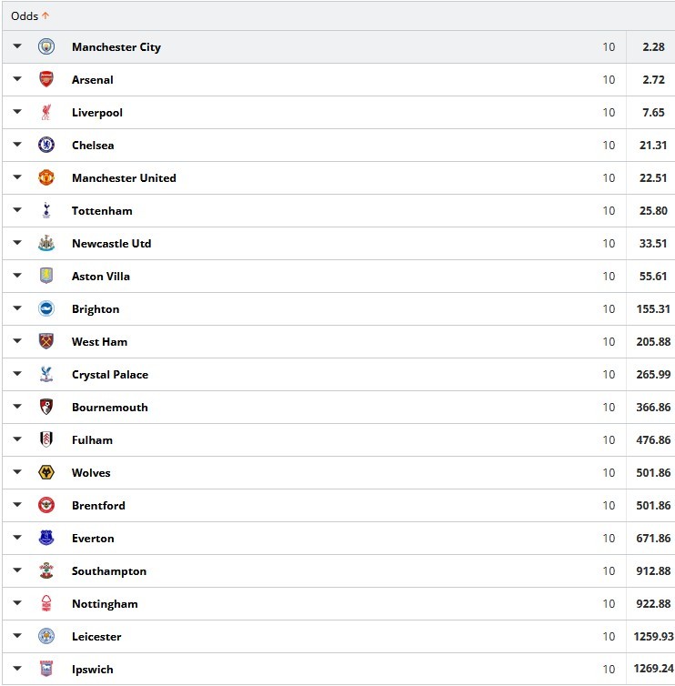Click the Chelsea club badge
675x686 pixels.
pyautogui.click(x=46, y=146)
